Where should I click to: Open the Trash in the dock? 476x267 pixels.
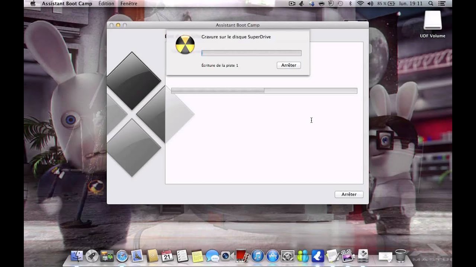click(401, 256)
